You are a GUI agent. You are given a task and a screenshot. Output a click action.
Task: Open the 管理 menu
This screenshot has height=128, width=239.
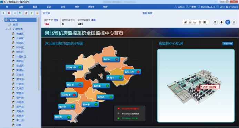coord(77,7)
